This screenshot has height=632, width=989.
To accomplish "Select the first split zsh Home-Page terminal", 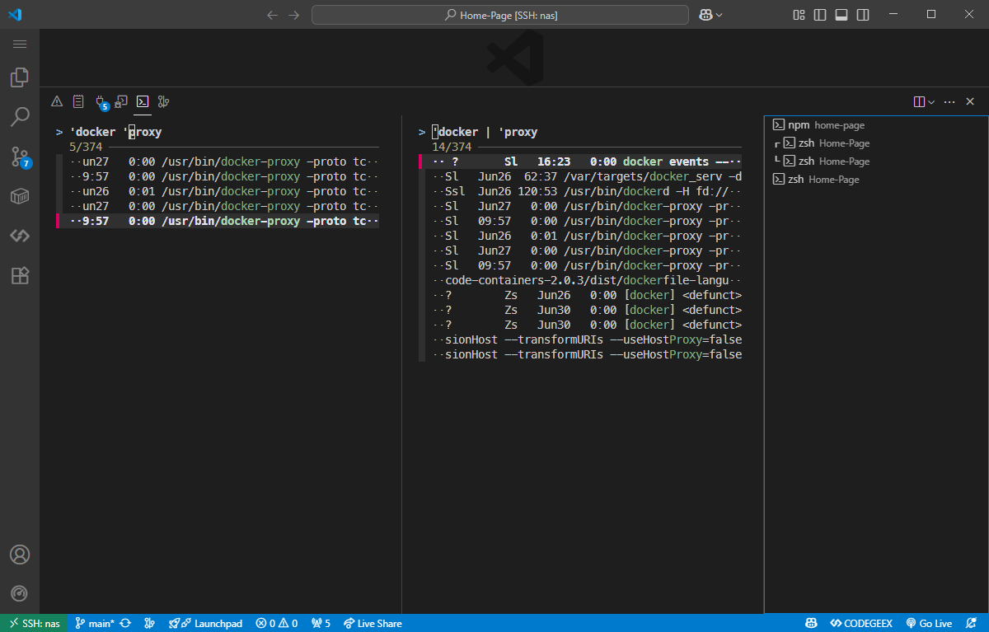I will (x=876, y=143).
